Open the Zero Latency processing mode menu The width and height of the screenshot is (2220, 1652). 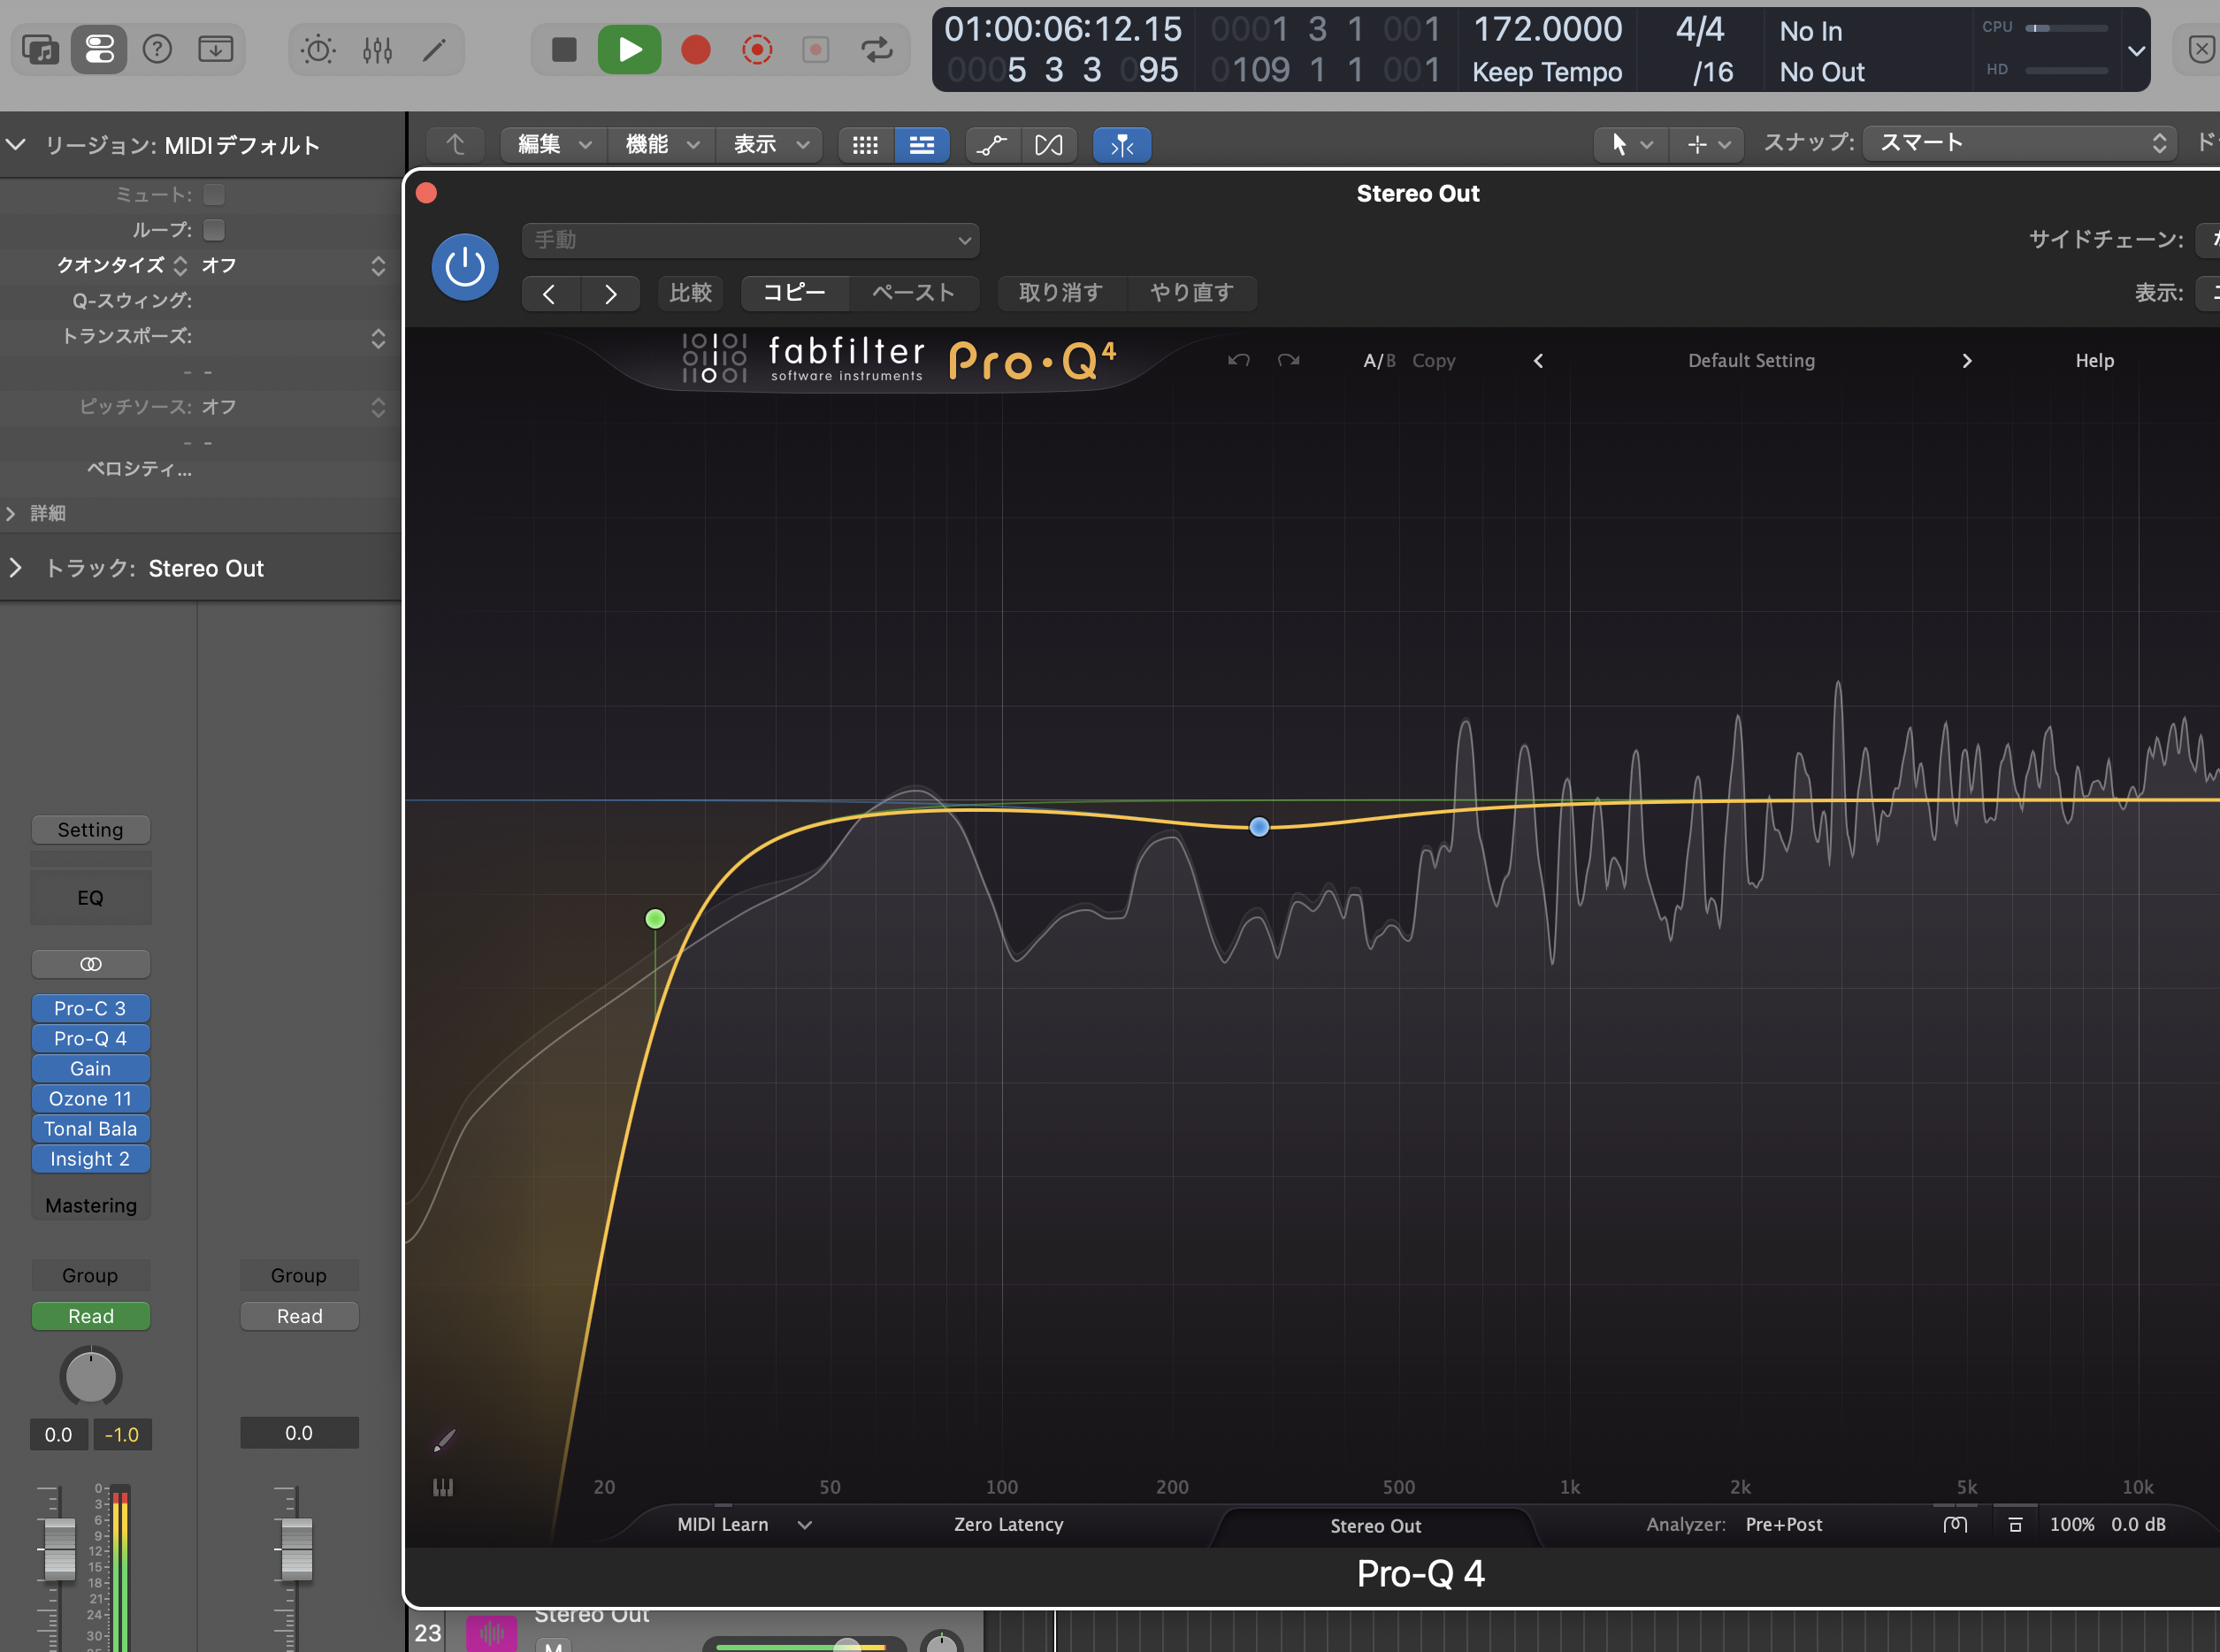tap(1009, 1525)
